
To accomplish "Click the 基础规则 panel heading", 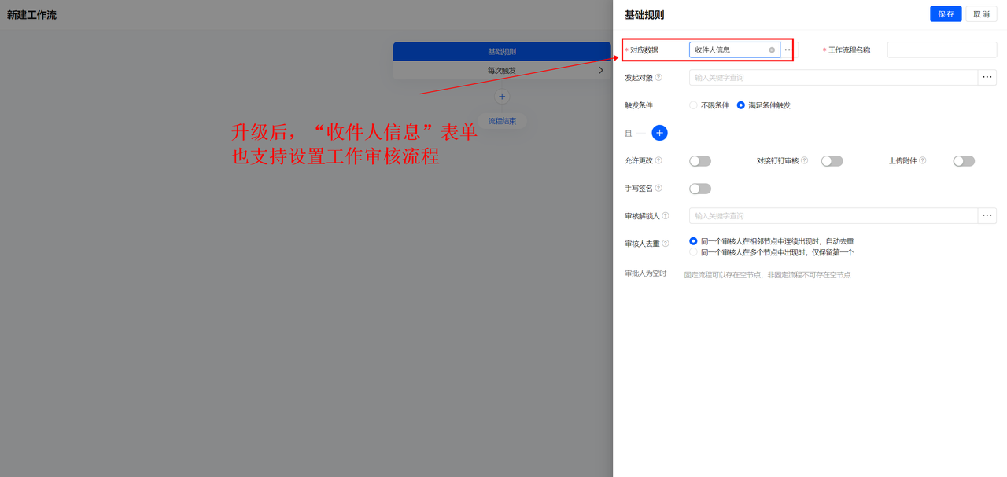I will [644, 15].
